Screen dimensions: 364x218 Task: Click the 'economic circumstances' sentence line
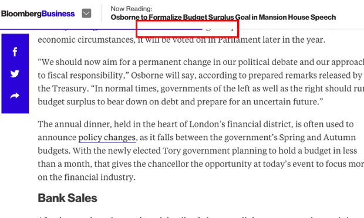pyautogui.click(x=181, y=40)
